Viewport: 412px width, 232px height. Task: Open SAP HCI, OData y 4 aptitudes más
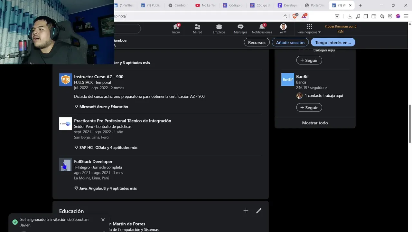coord(106,148)
